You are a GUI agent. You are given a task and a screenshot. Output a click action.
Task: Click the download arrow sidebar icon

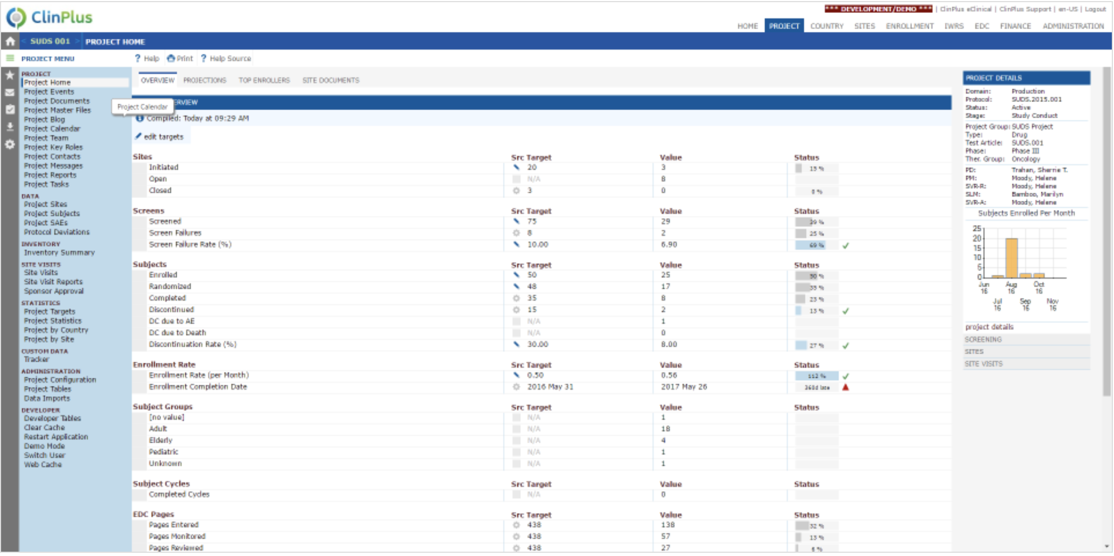click(x=10, y=127)
